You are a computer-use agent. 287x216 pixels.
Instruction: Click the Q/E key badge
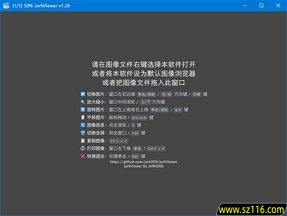click(178, 110)
